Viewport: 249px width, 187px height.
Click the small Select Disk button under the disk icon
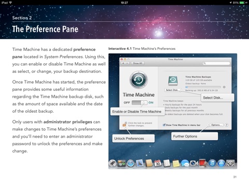click(x=173, y=90)
